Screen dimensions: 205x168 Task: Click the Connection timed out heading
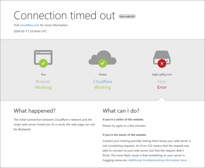[x=64, y=15]
